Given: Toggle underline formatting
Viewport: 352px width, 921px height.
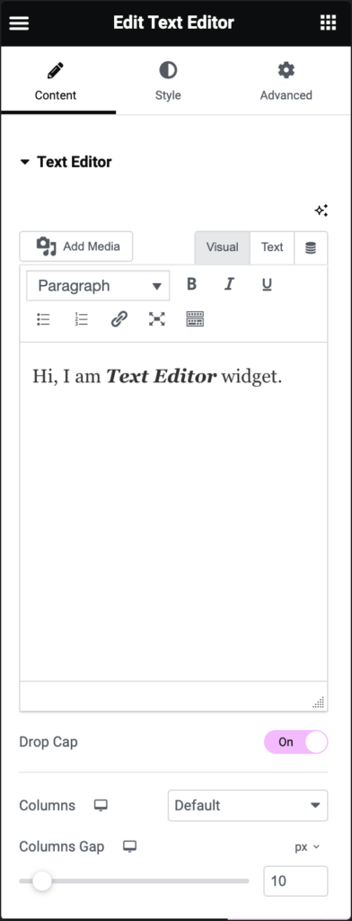Looking at the screenshot, I should point(267,285).
